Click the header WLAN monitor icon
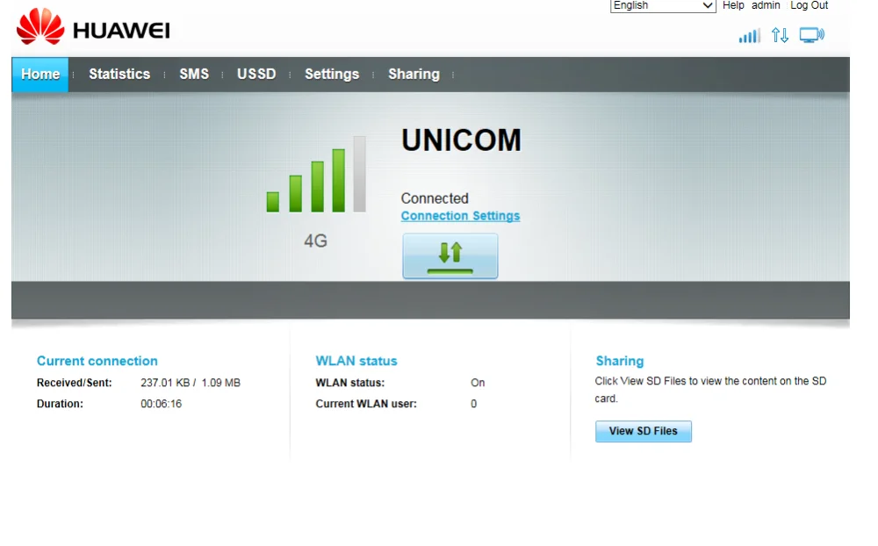 point(812,35)
